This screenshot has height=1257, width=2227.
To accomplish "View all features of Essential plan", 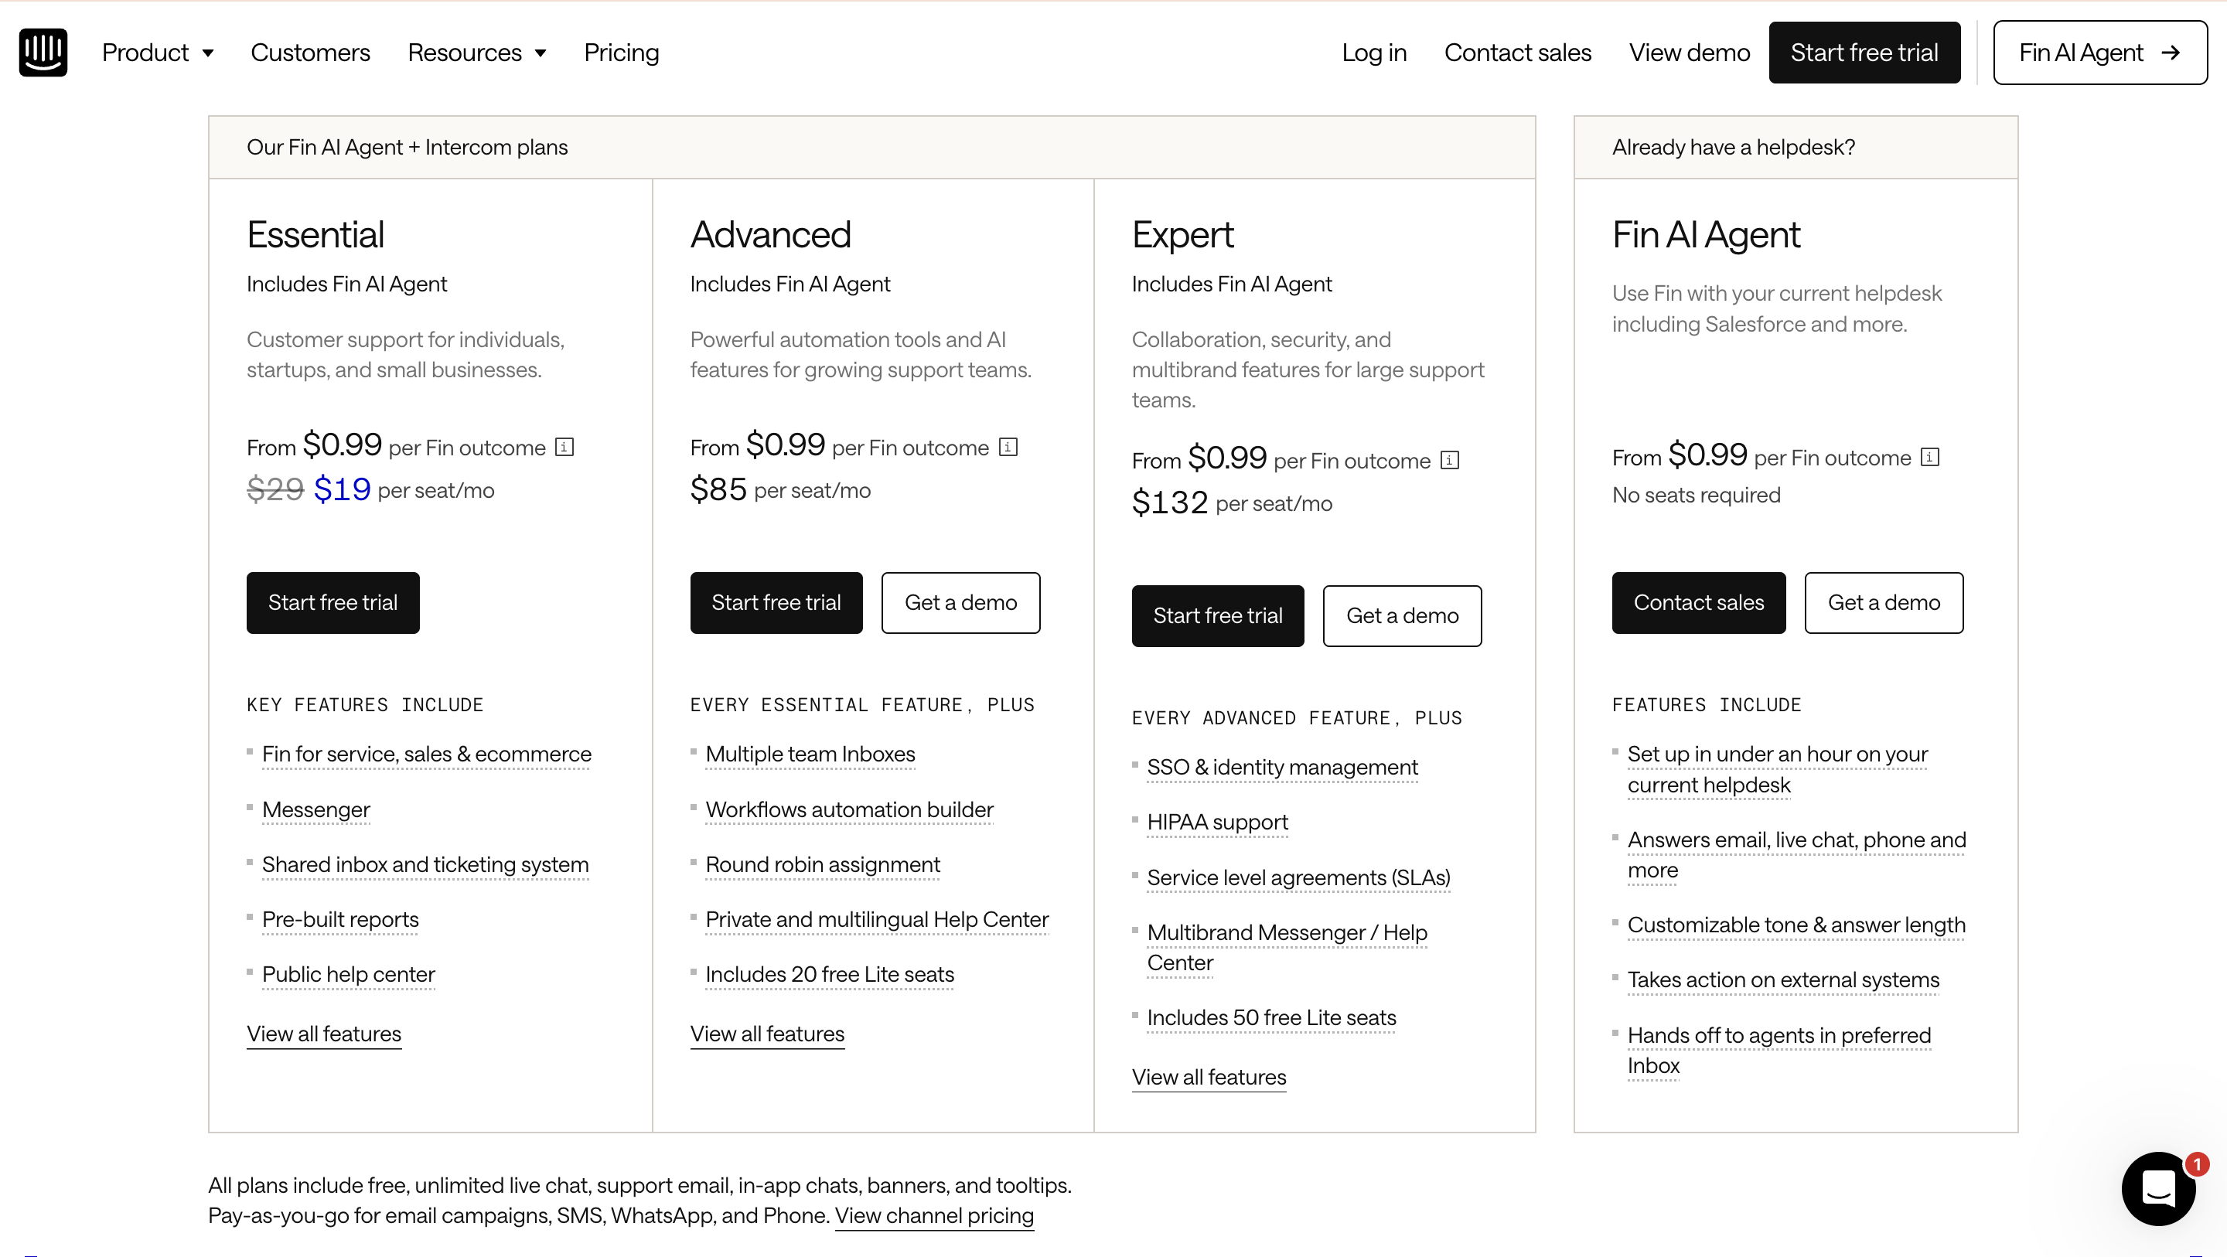I will tap(324, 1034).
